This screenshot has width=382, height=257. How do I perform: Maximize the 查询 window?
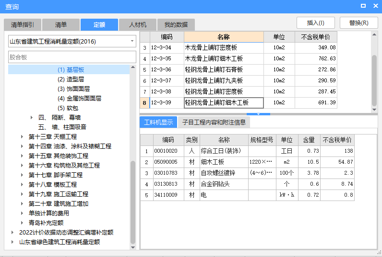tap(363, 6)
